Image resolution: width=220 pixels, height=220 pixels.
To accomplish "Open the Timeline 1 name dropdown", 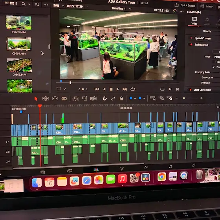I will 130,9.
